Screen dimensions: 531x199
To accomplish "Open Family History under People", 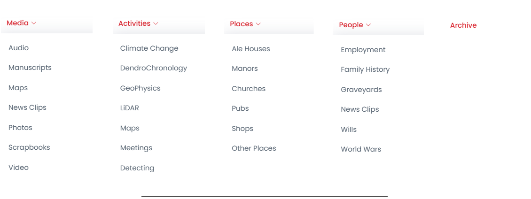I will point(365,69).
